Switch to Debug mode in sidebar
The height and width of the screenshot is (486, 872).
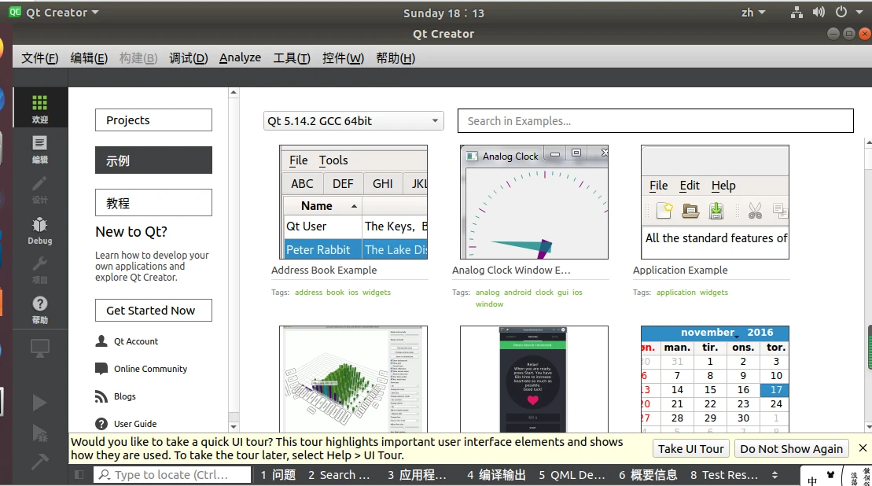(x=39, y=230)
